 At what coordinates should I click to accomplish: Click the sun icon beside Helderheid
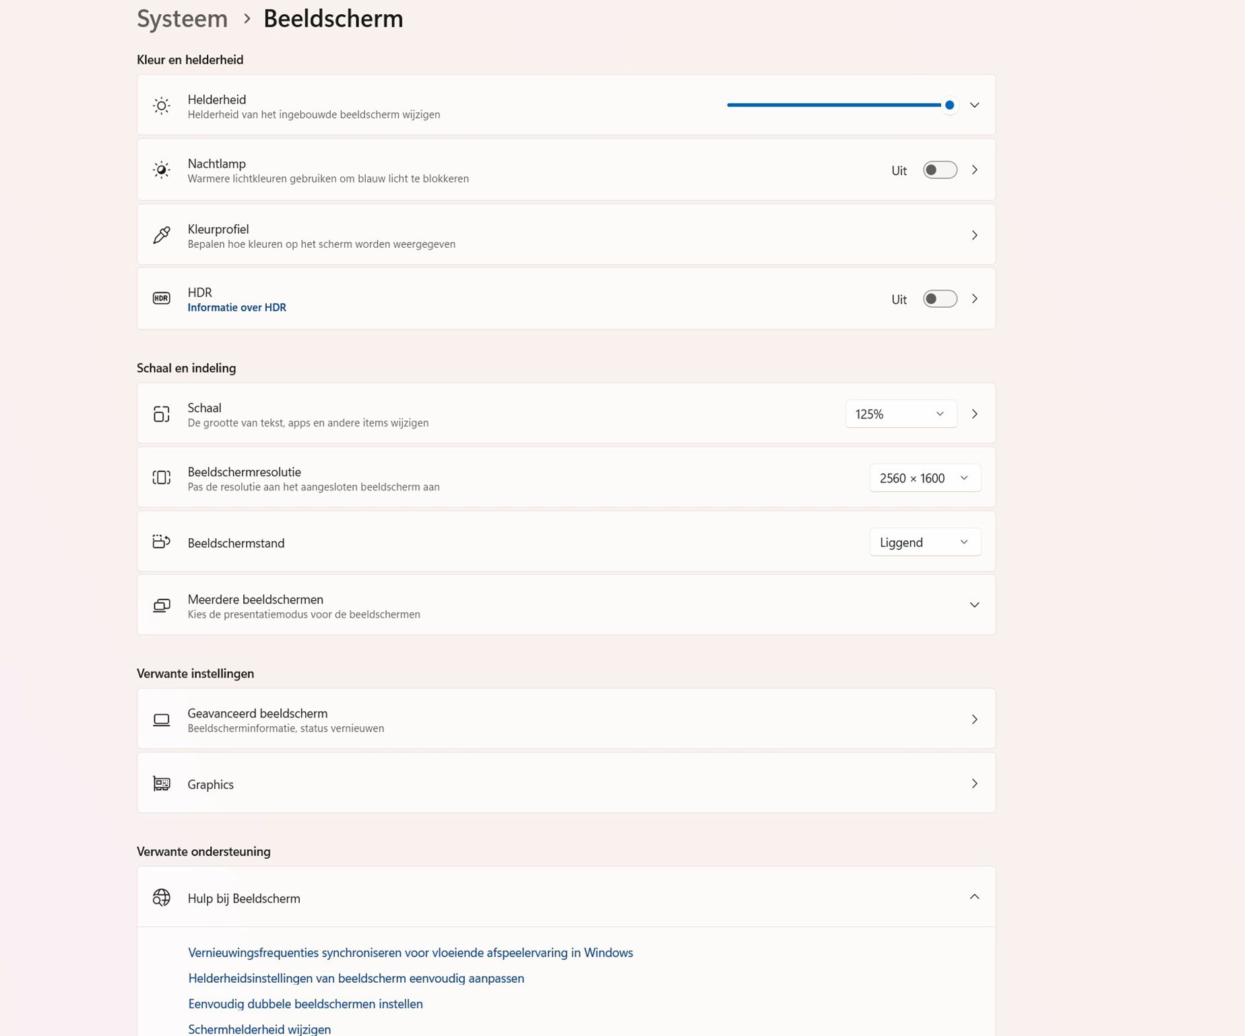[162, 106]
